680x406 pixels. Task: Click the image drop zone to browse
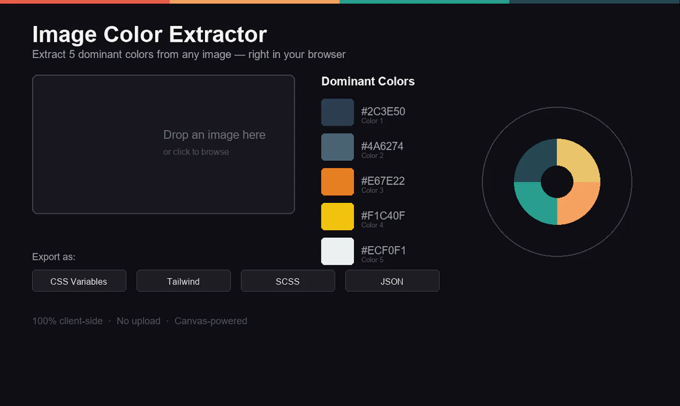(x=163, y=144)
